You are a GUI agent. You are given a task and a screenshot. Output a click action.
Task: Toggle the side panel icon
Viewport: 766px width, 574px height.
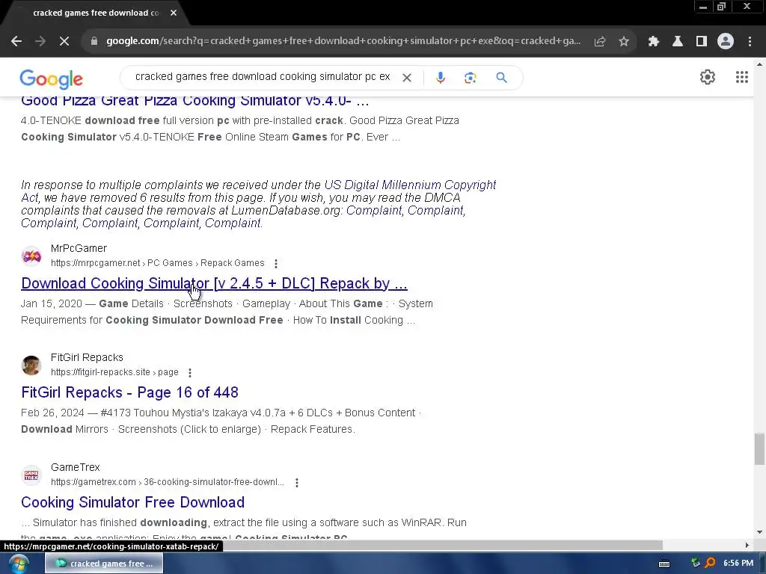702,42
